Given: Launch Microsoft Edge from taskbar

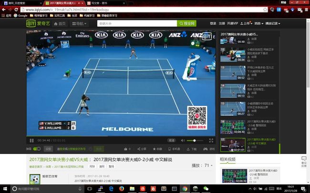Looking at the screenshot, I should (111, 189).
